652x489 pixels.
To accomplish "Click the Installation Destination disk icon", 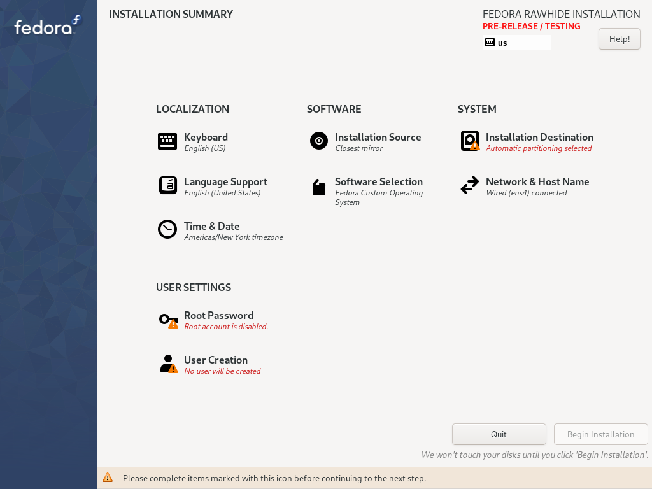I will coord(470,141).
